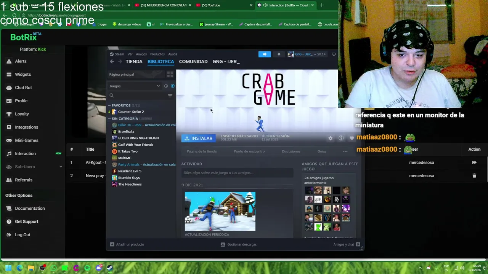
Task: Collapse the FAVORITOS category
Action: [109, 105]
